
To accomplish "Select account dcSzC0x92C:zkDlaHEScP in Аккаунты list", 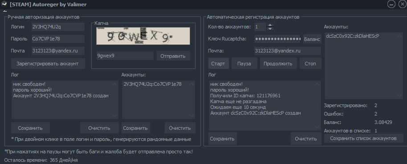I will coord(353,36).
